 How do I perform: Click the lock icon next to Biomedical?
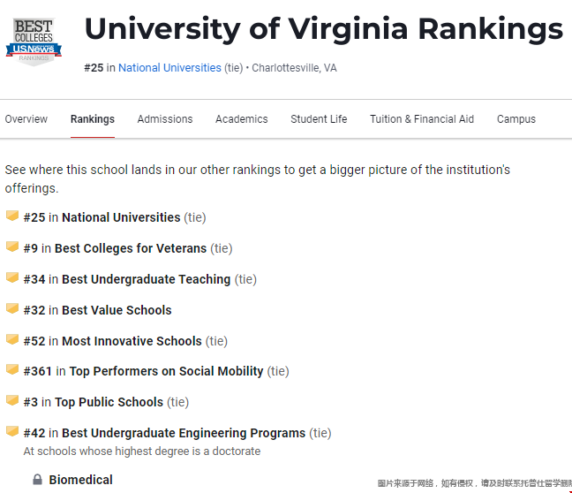[37, 480]
